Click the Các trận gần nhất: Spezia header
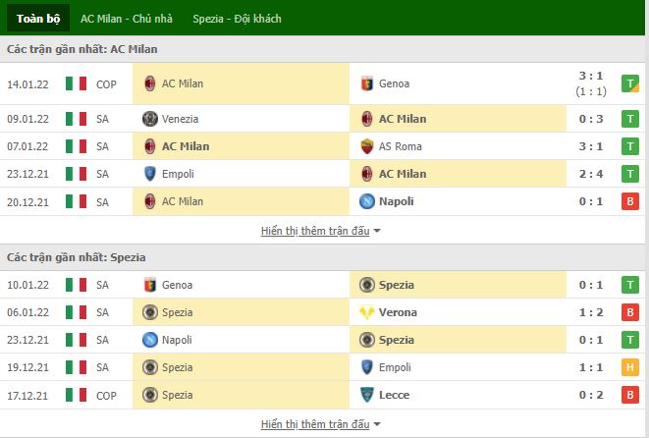 (77, 257)
